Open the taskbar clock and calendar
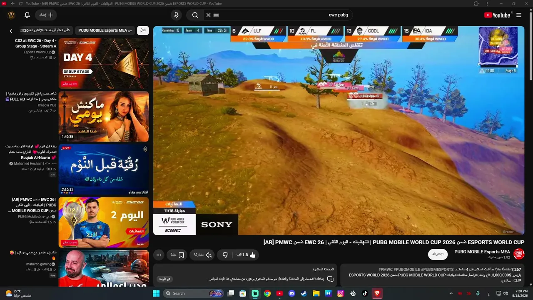533x300 pixels. click(521, 293)
